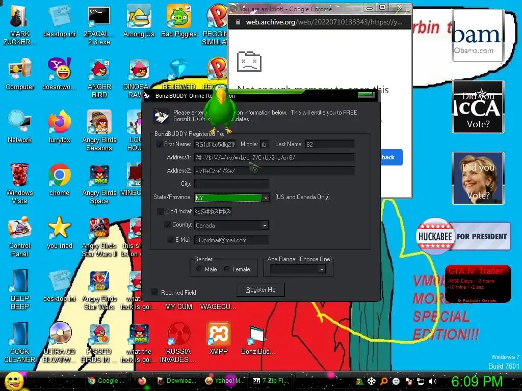Switch to the 7-Zip Fi... taskbar item
522x391 pixels.
click(x=272, y=381)
